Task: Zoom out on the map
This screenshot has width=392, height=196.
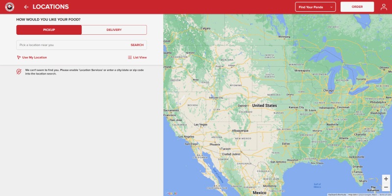Action: (386, 188)
